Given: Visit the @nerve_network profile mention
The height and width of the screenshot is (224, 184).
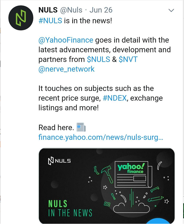Looking at the screenshot, I should [66, 69].
